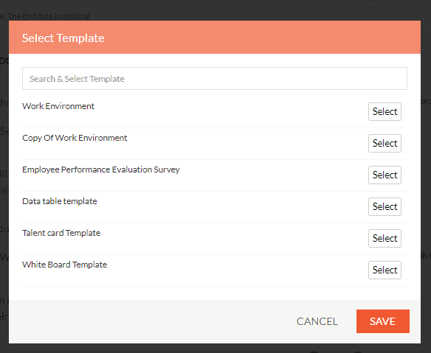Screen dimensions: 431x353
Task: Click the White Board Template name
Action: [65, 265]
